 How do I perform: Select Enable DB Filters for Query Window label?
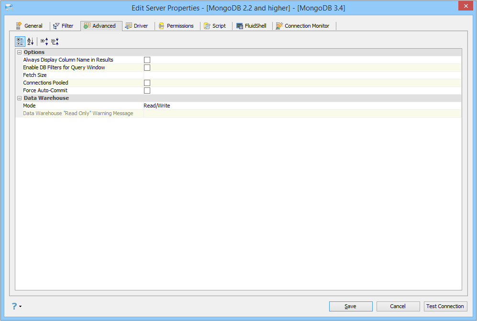coord(64,67)
